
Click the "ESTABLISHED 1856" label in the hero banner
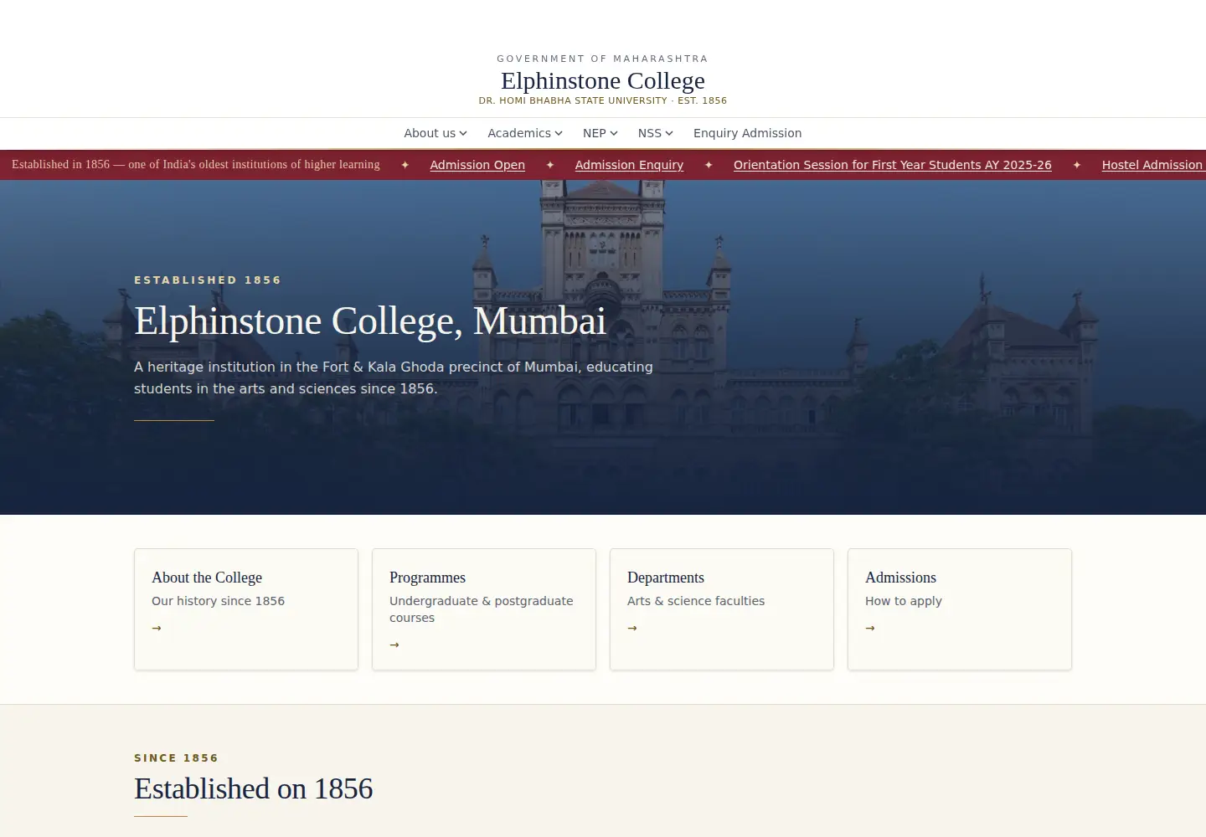[208, 280]
